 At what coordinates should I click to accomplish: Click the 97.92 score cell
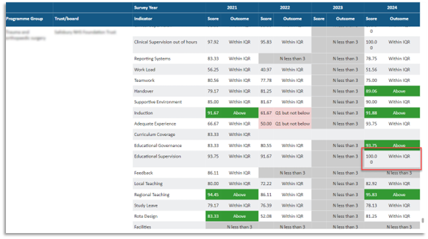coord(213,42)
